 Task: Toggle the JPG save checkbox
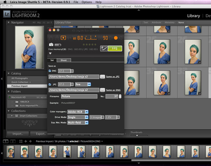coord(50,84)
